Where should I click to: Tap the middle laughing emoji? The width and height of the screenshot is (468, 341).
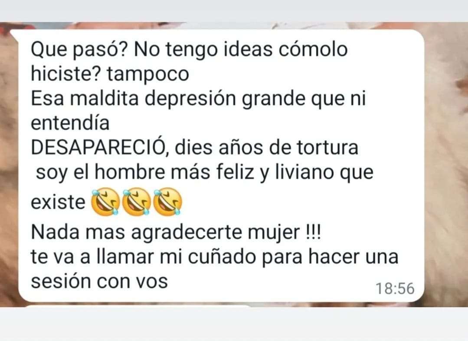click(137, 202)
